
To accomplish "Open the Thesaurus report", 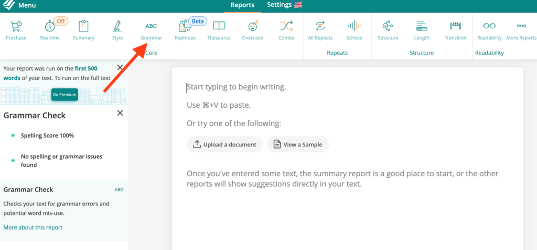I will (x=219, y=30).
